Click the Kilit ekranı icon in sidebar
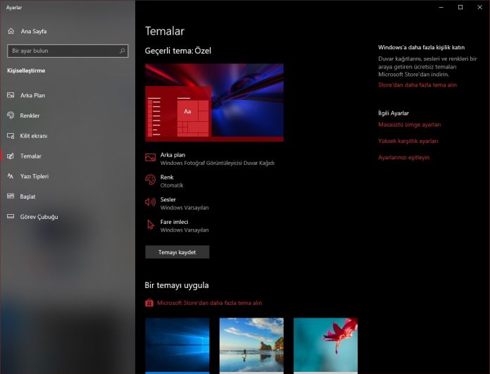The height and width of the screenshot is (374, 490). coord(11,136)
